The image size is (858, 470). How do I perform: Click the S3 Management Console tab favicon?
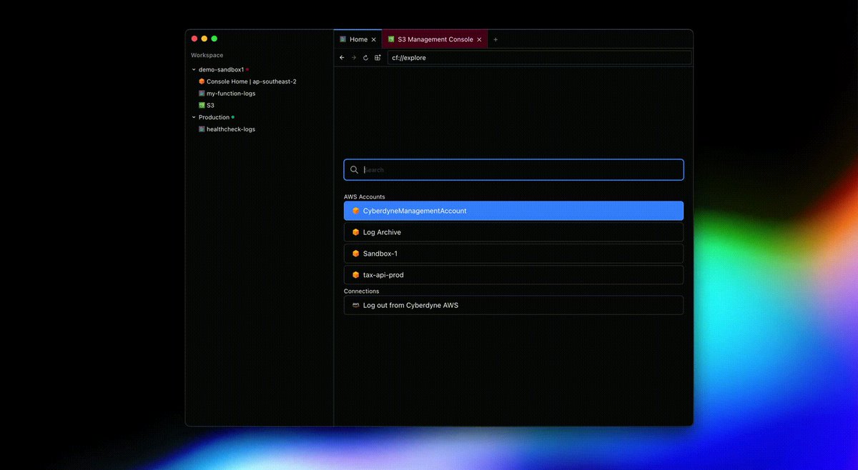click(x=391, y=39)
